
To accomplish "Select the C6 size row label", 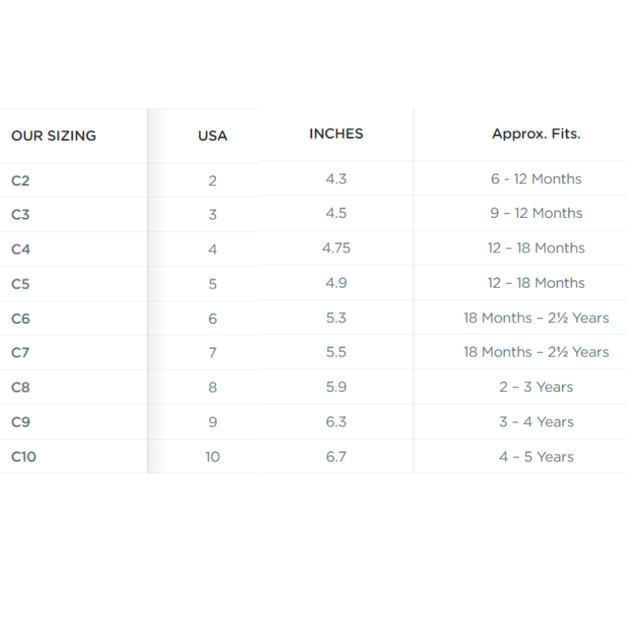I will [20, 319].
